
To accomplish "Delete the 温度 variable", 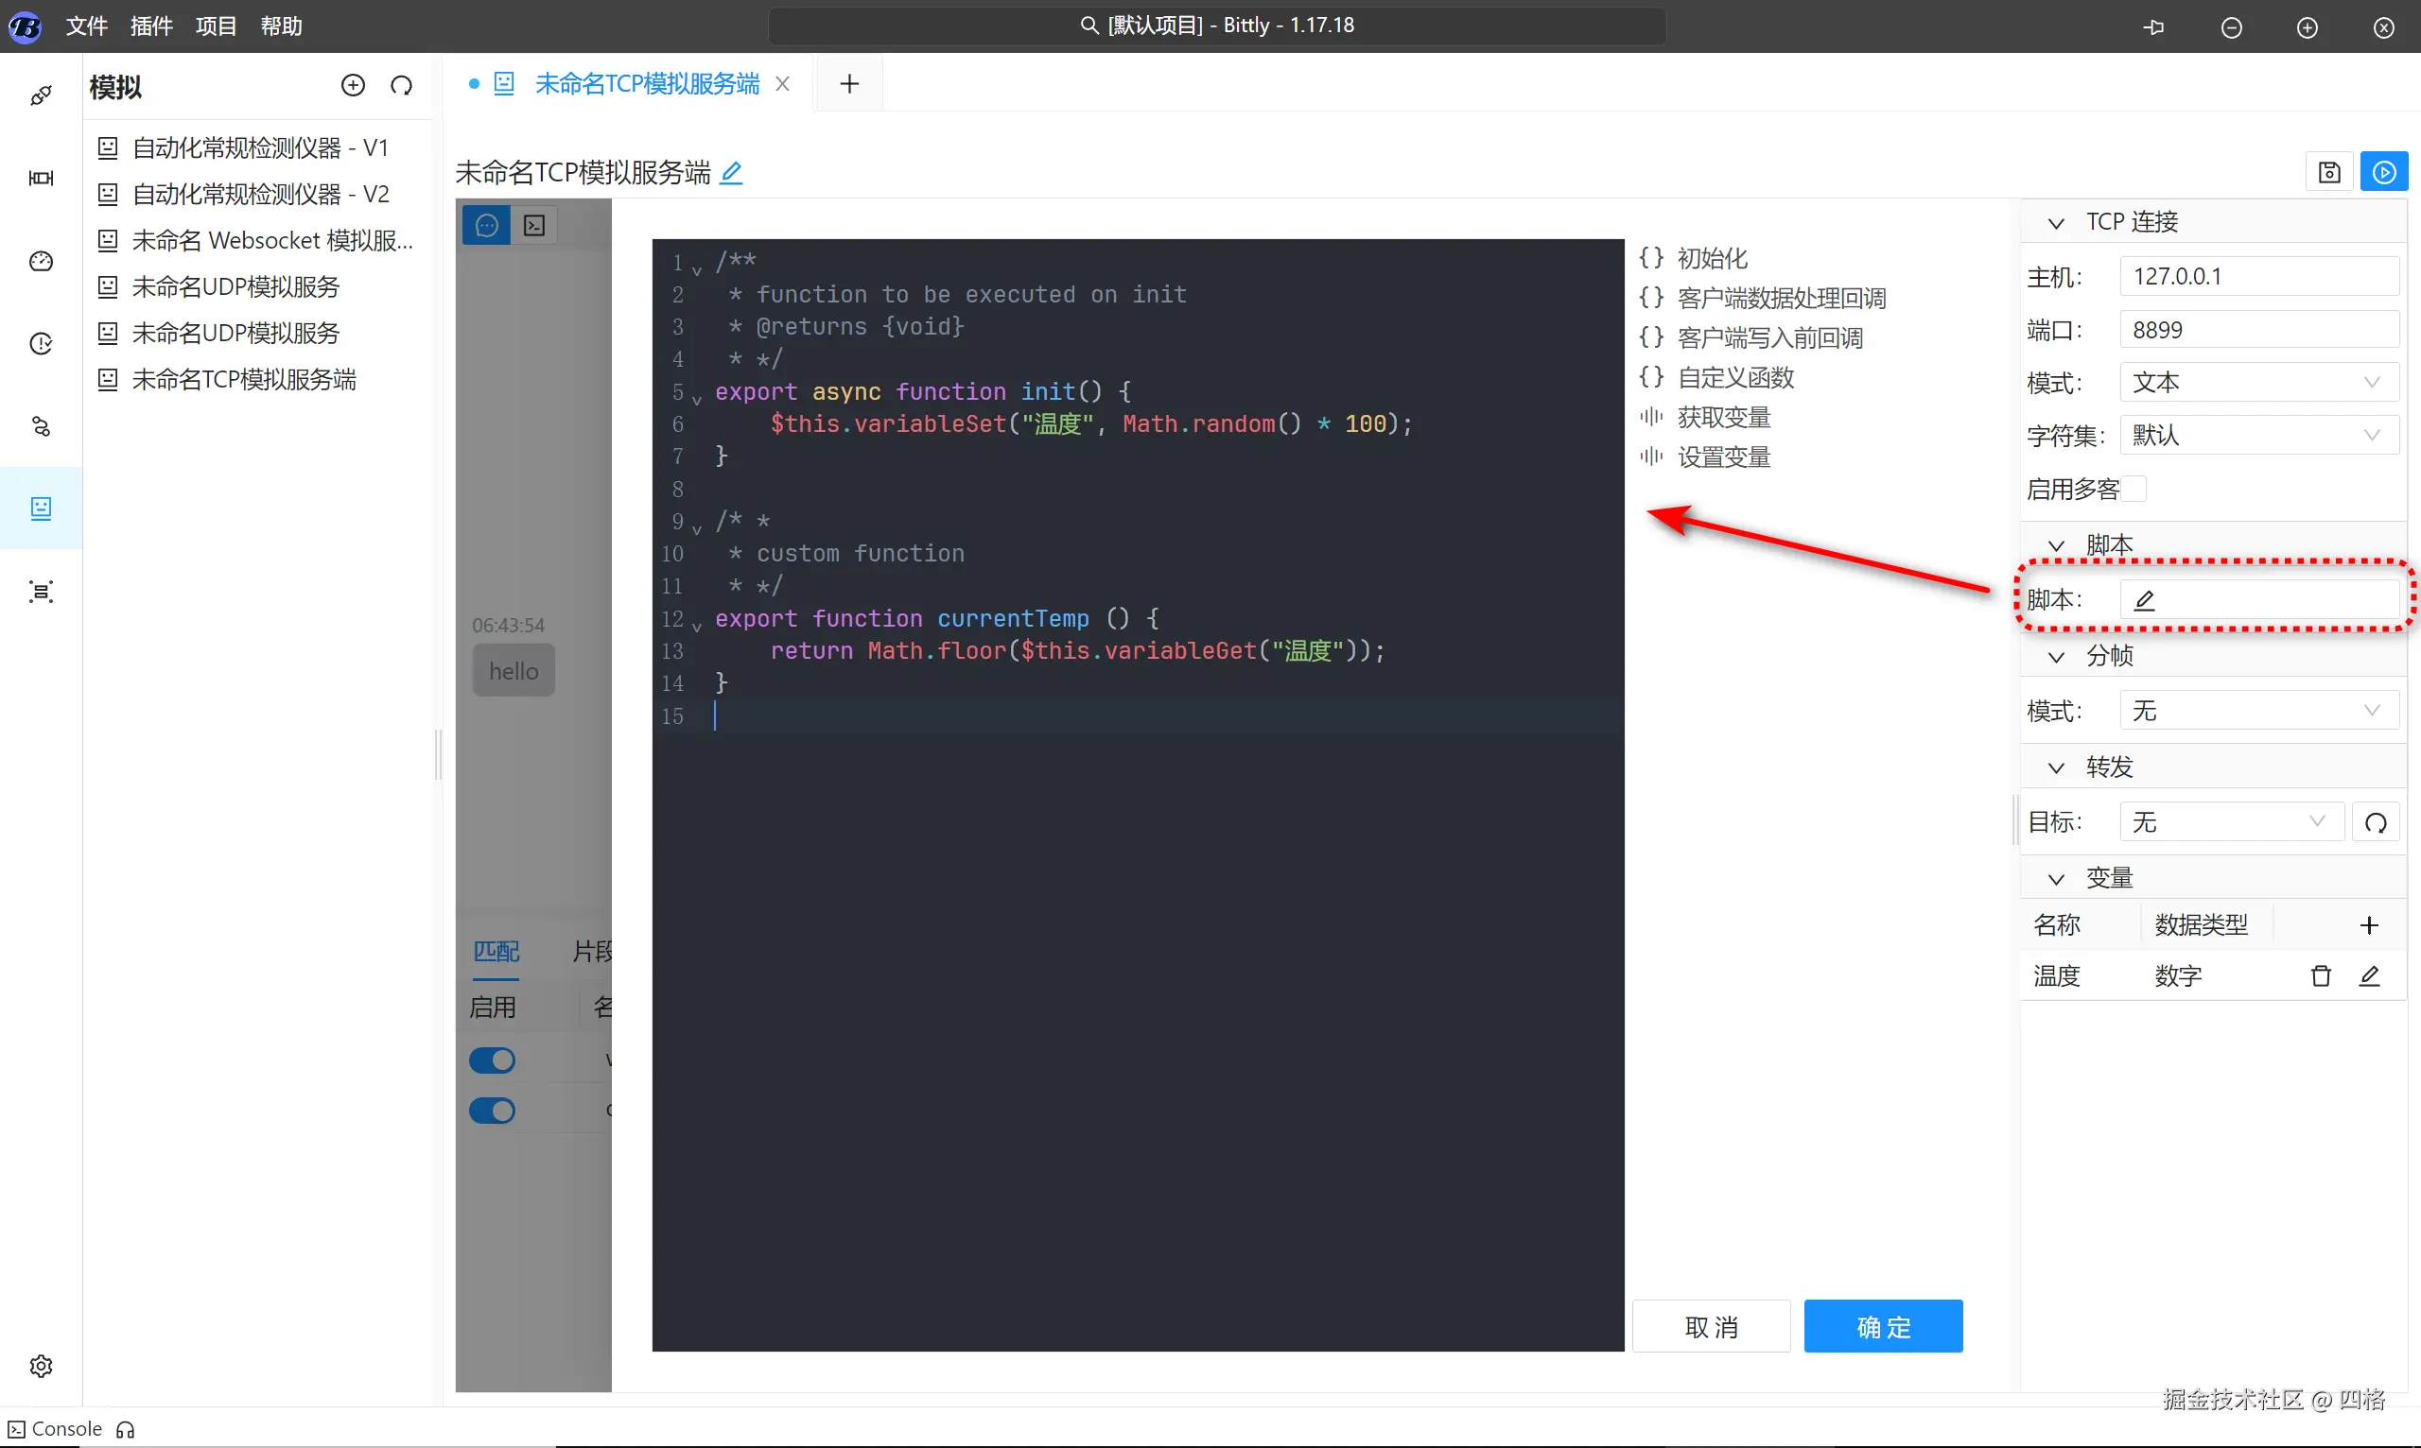I will 2321,975.
